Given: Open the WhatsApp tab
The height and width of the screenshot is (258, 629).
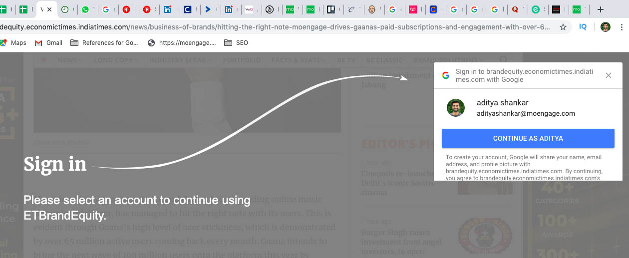Looking at the screenshot, I should pos(85,9).
